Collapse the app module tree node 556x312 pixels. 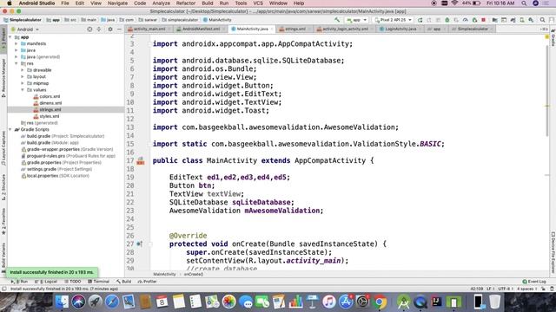point(10,37)
